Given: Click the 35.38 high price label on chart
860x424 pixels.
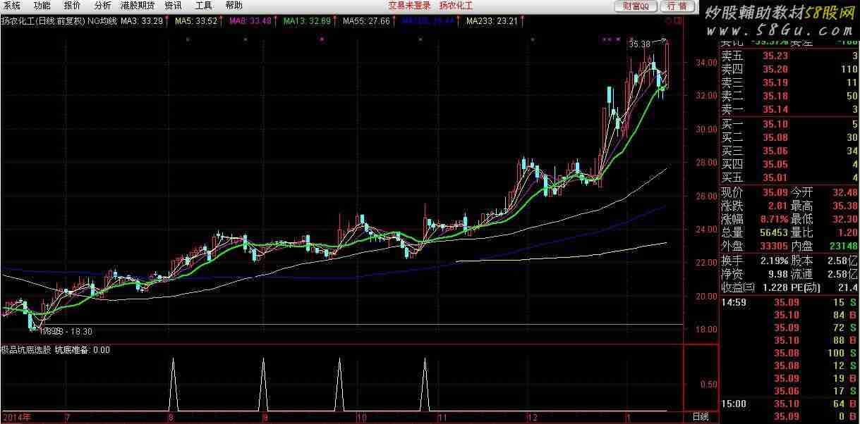Looking at the screenshot, I should [638, 44].
